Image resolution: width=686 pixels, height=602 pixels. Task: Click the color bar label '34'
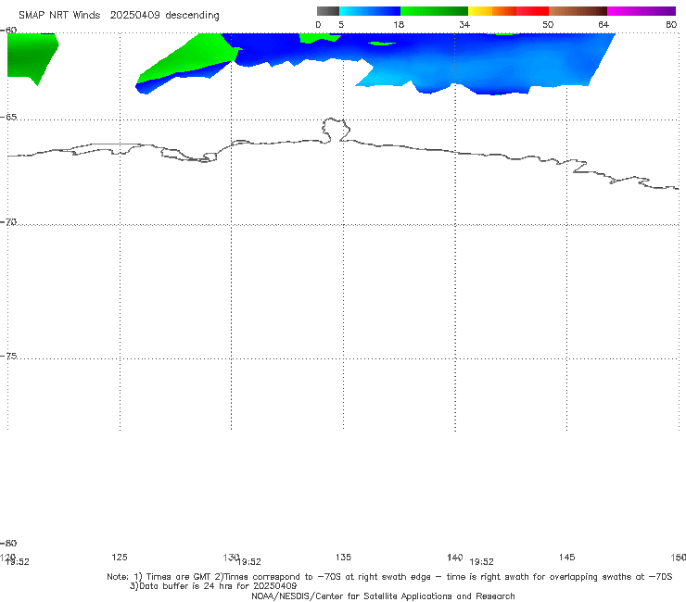(x=464, y=25)
